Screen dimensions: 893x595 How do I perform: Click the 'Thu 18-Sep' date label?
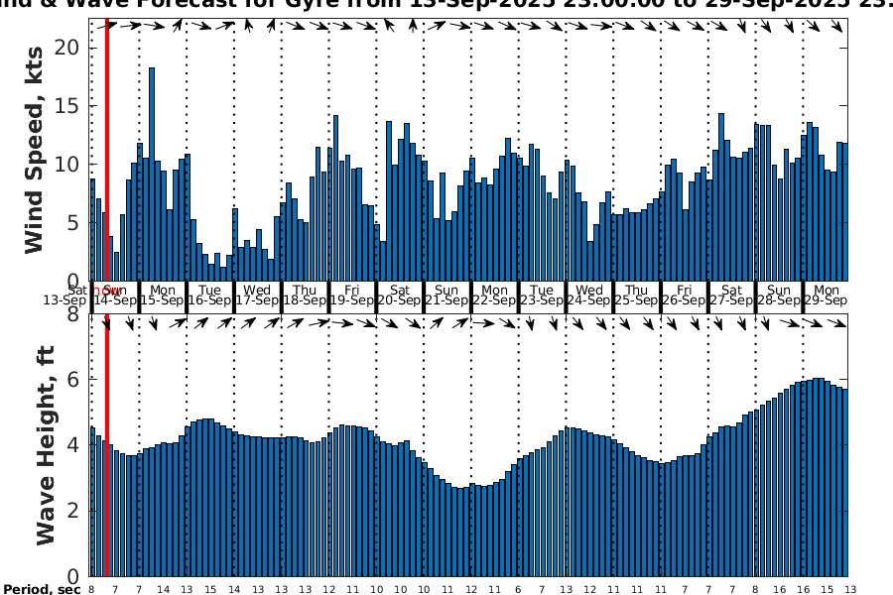tap(305, 295)
